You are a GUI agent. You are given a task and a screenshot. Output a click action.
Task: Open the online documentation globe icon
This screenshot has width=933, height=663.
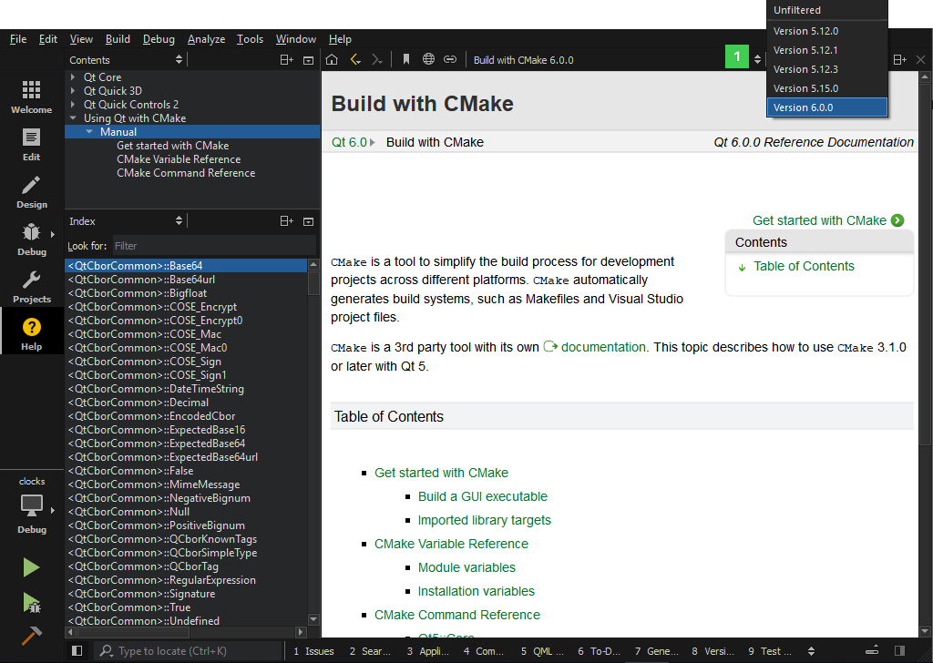click(x=428, y=60)
